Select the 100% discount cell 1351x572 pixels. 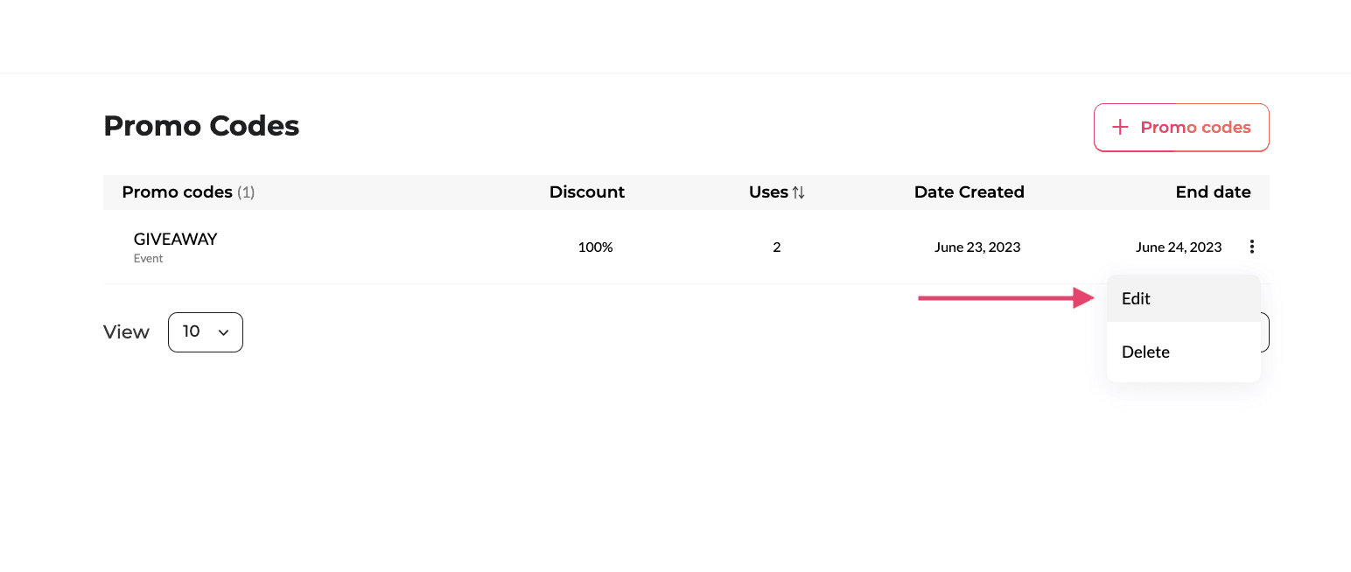coord(595,248)
